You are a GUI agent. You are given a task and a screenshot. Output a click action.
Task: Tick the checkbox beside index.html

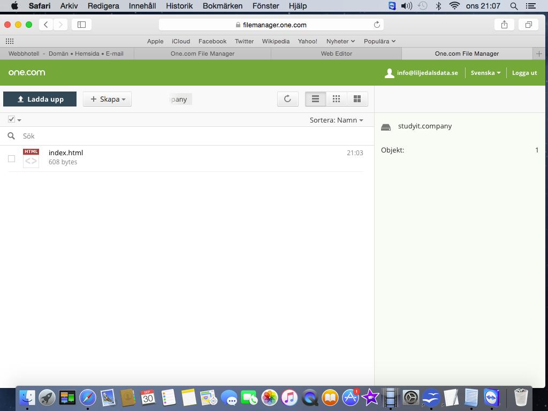point(12,158)
